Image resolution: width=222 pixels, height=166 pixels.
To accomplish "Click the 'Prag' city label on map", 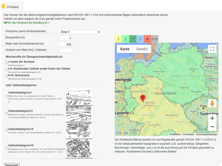I will coord(203,106).
